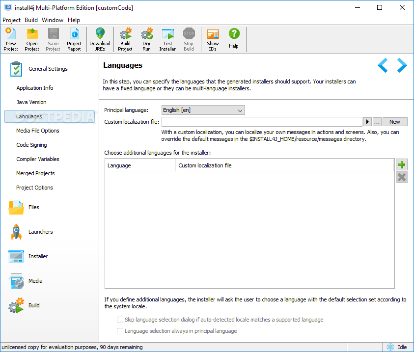This screenshot has height=352, width=414.
Task: Open the Principal language dropdown
Action: point(203,110)
